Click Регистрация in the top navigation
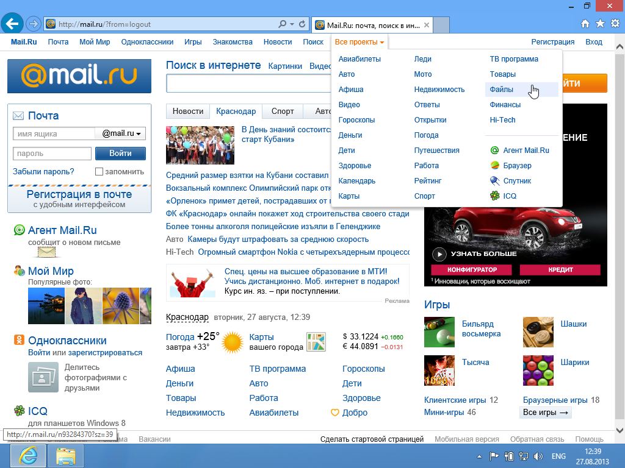This screenshot has width=625, height=468. click(x=553, y=42)
